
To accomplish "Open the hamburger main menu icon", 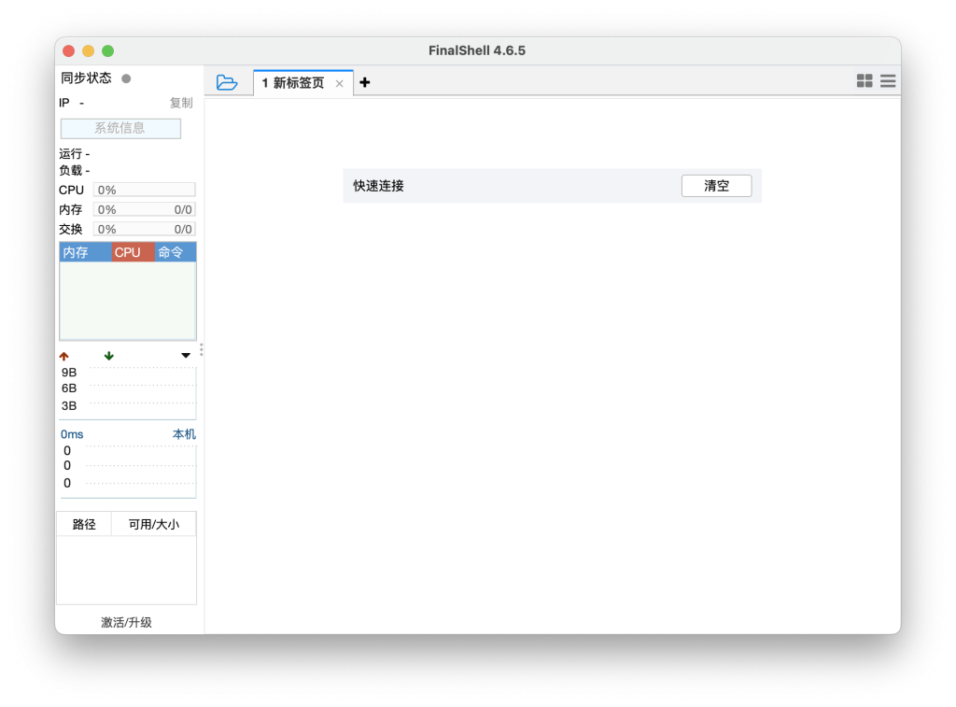I will point(888,81).
